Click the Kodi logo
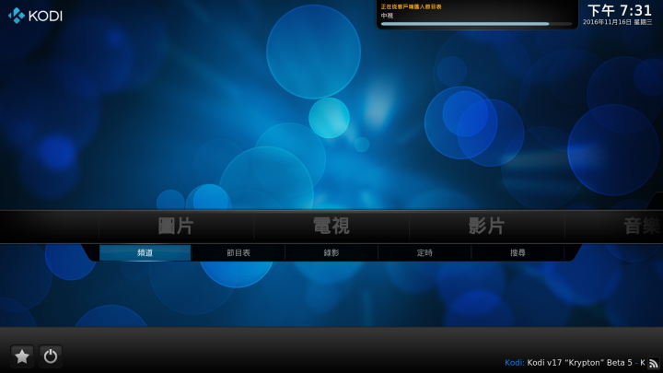The image size is (663, 373). (35, 16)
